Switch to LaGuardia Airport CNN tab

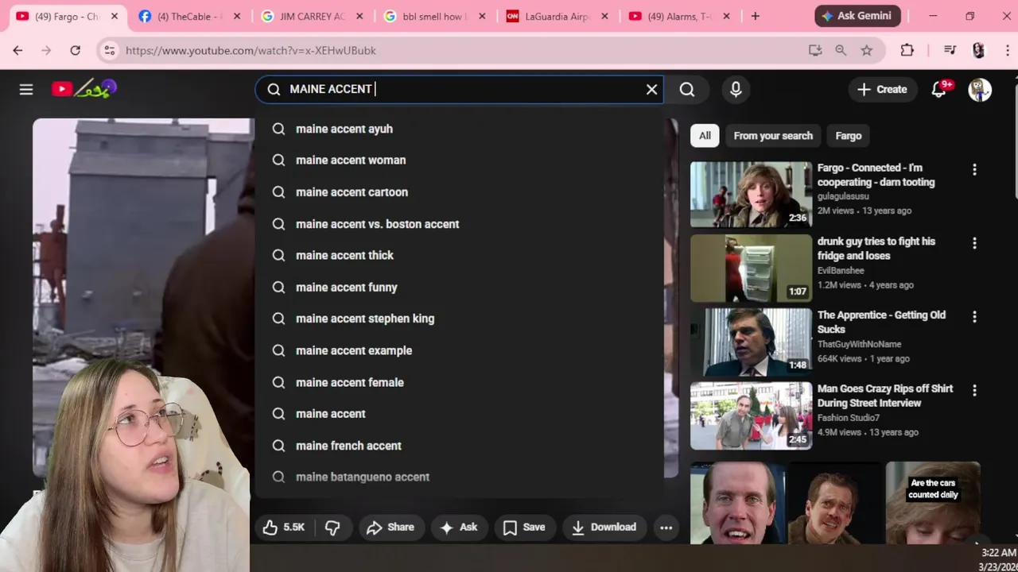tap(557, 16)
